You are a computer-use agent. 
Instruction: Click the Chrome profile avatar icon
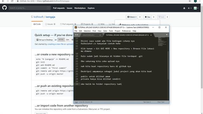(195, 1)
